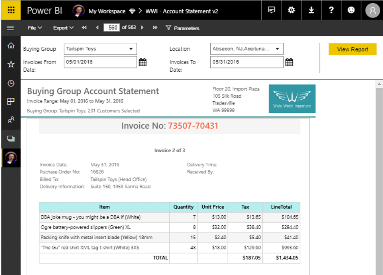Toggle the Parameters pane label
Image resolution: width=383 pixels, height=275 pixels.
point(186,28)
